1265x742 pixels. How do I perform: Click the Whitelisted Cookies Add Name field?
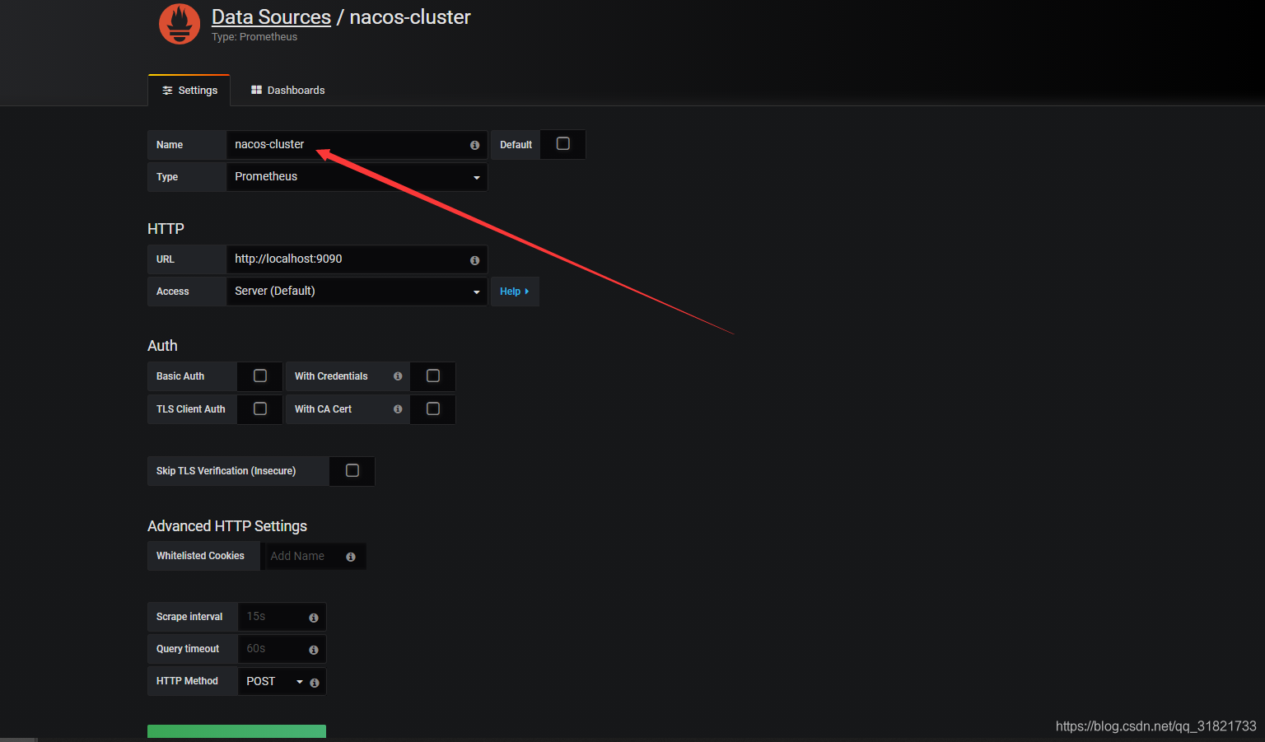click(314, 556)
